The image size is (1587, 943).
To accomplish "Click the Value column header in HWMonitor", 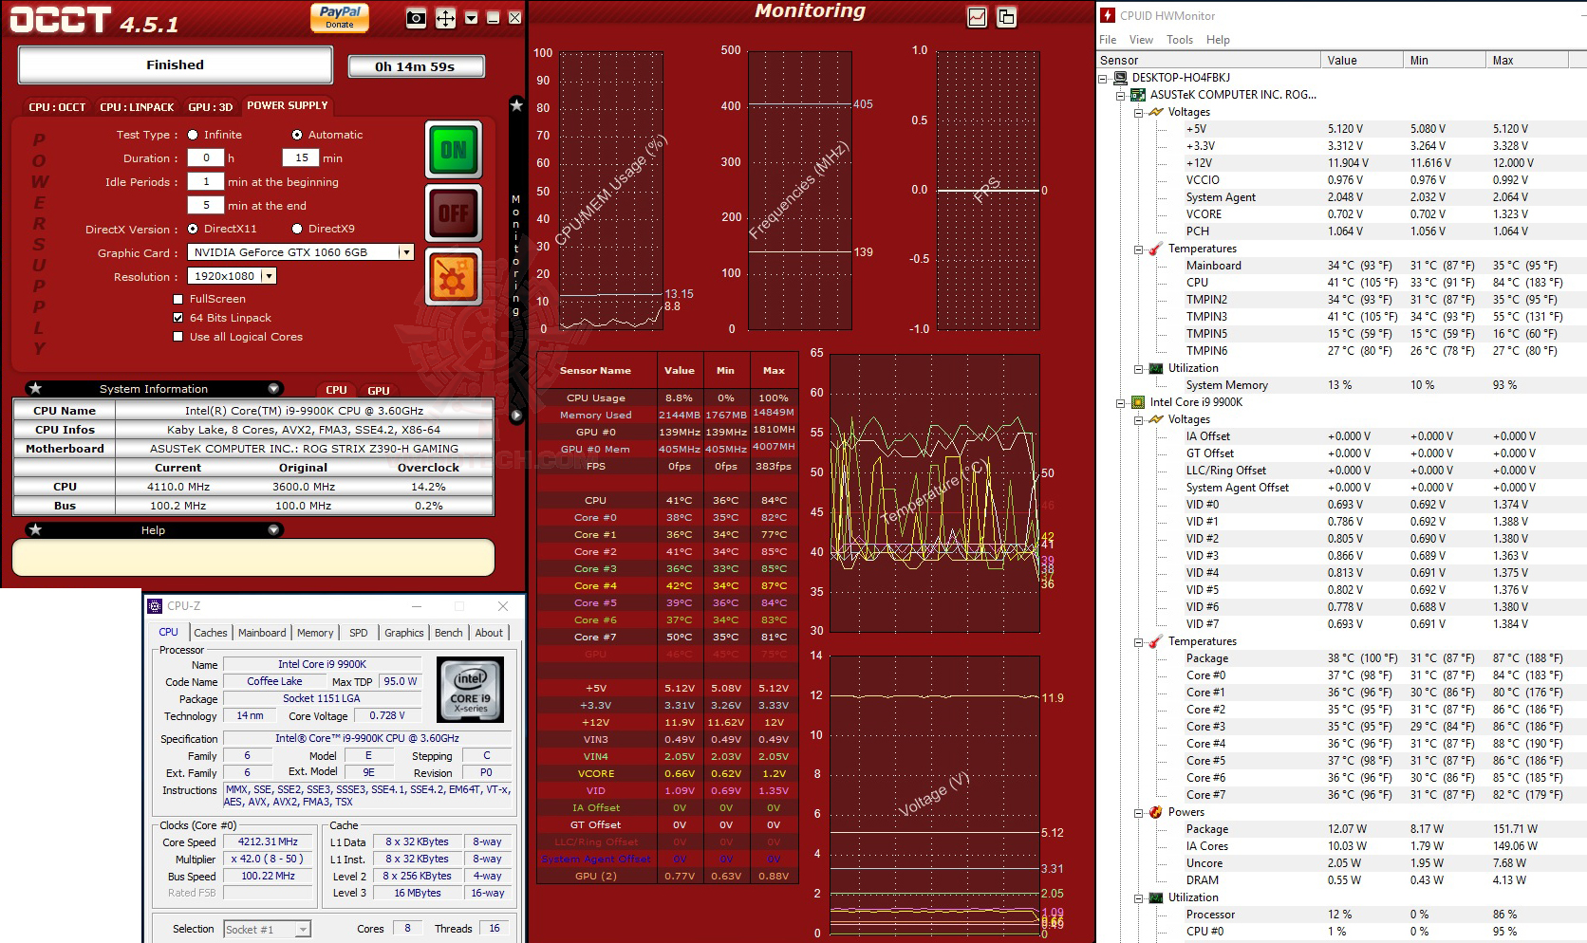I will click(x=1361, y=61).
